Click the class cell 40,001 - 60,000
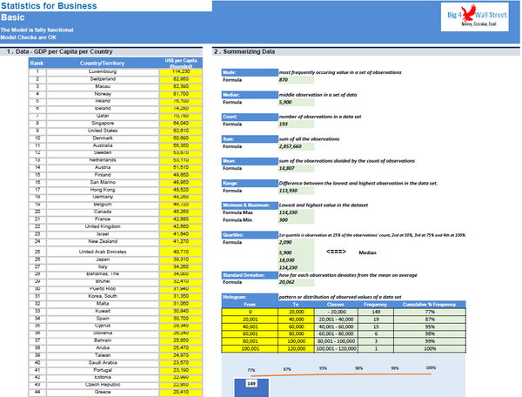The image size is (522, 397). coord(336,326)
